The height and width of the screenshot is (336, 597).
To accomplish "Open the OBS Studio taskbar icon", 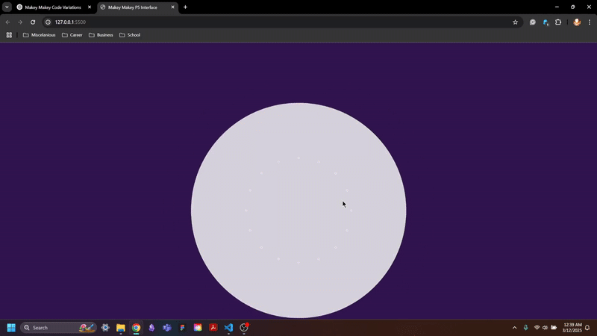I will (x=244, y=328).
